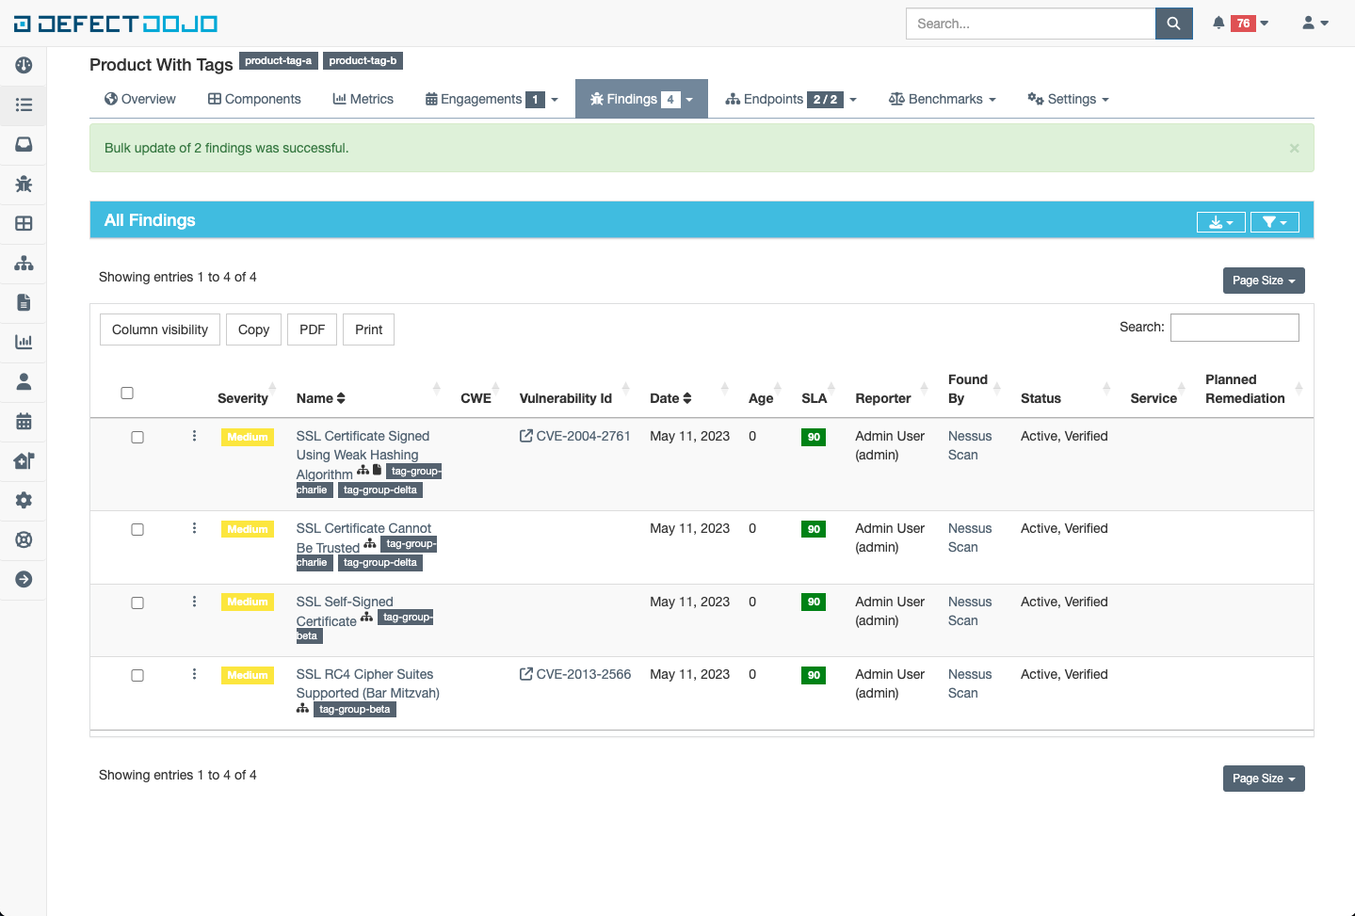Image resolution: width=1355 pixels, height=916 pixels.
Task: Open the filter dropdown in All Findings header
Action: click(1274, 222)
